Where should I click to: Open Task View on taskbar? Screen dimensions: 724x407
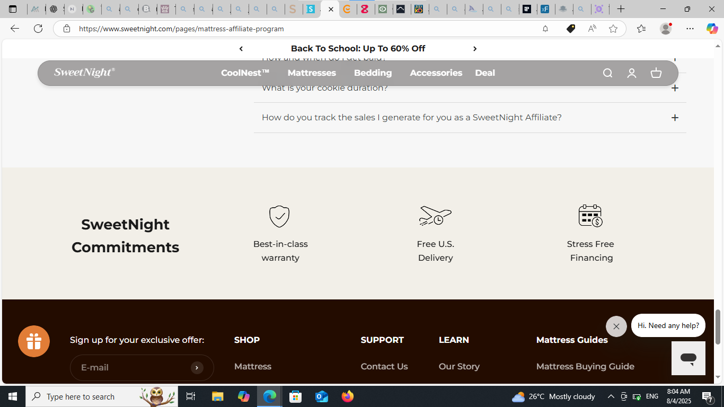click(x=191, y=396)
